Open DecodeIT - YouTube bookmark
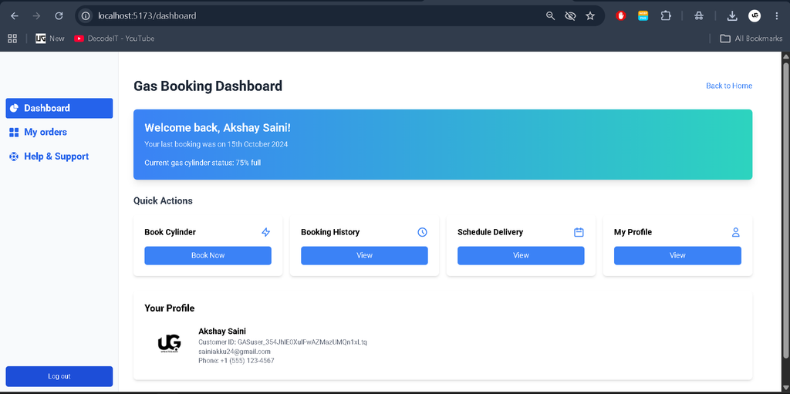The height and width of the screenshot is (394, 790). point(114,39)
